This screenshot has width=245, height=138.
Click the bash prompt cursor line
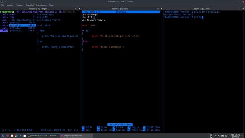pyautogui.click(x=183, y=17)
